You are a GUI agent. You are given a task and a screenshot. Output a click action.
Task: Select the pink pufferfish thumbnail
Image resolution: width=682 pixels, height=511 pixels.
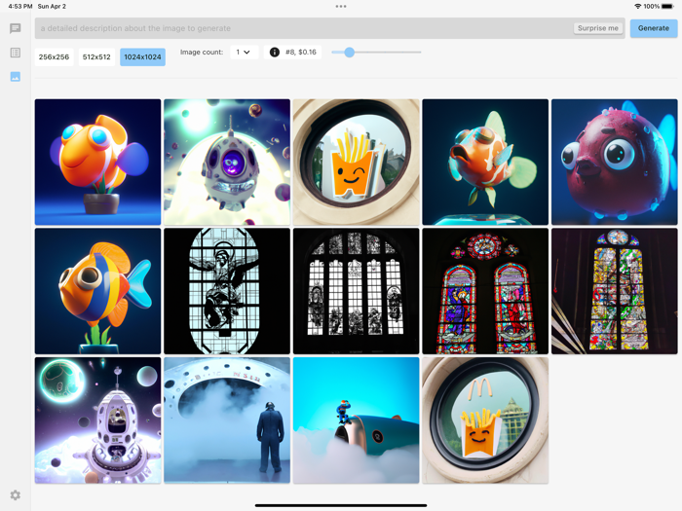tap(614, 162)
